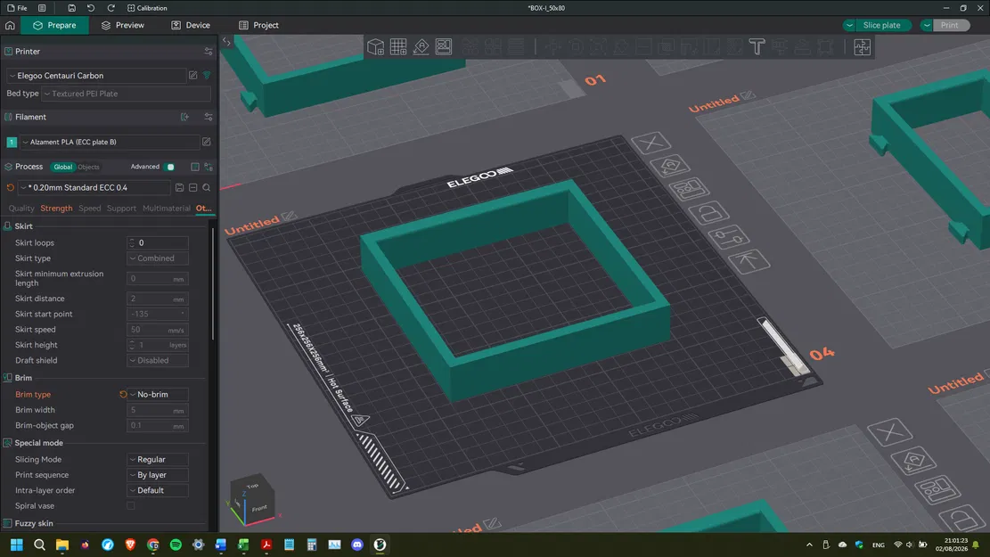
Task: Open Alzament PLA filament dropdown
Action: coord(110,142)
